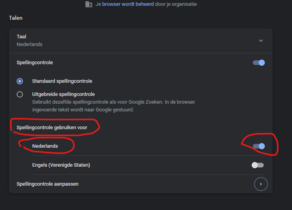Screen dimensions: 292x210
Task: Click the "Talen" section heading
Action: (16, 18)
